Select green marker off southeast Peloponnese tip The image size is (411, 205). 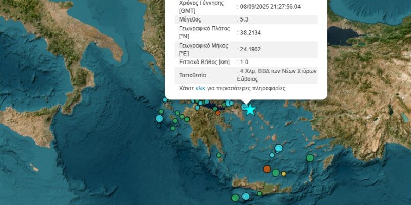point(219,155)
